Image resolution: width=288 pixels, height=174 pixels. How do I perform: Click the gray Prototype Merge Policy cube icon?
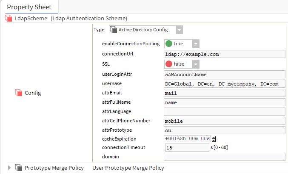tap(19, 168)
